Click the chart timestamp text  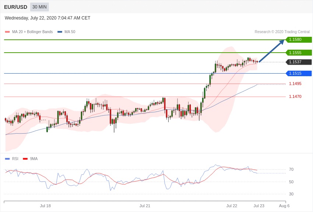tap(48, 18)
